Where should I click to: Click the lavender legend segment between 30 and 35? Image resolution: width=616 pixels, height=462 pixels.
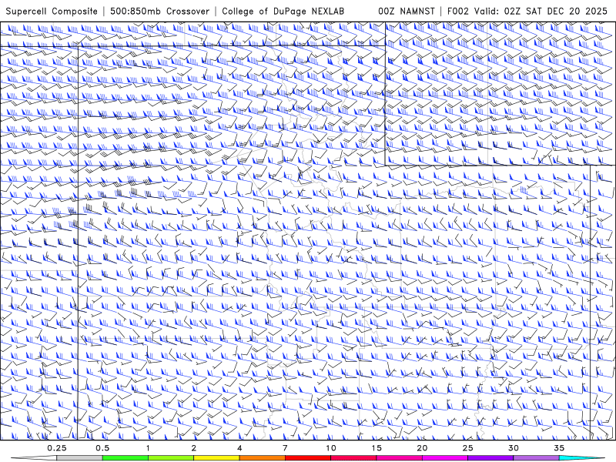[x=536, y=458]
